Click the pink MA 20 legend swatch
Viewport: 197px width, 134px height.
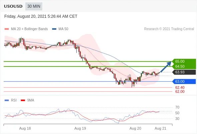(7, 29)
